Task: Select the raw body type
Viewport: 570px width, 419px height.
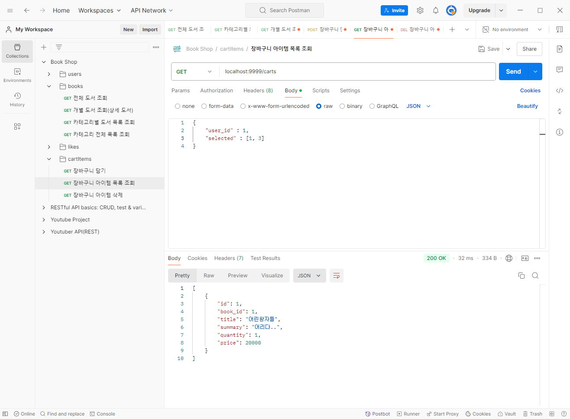Action: [x=319, y=106]
